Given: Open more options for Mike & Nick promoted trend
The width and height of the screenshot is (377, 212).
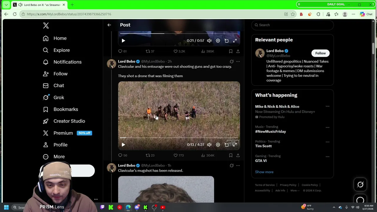Looking at the screenshot, I should point(328,106).
